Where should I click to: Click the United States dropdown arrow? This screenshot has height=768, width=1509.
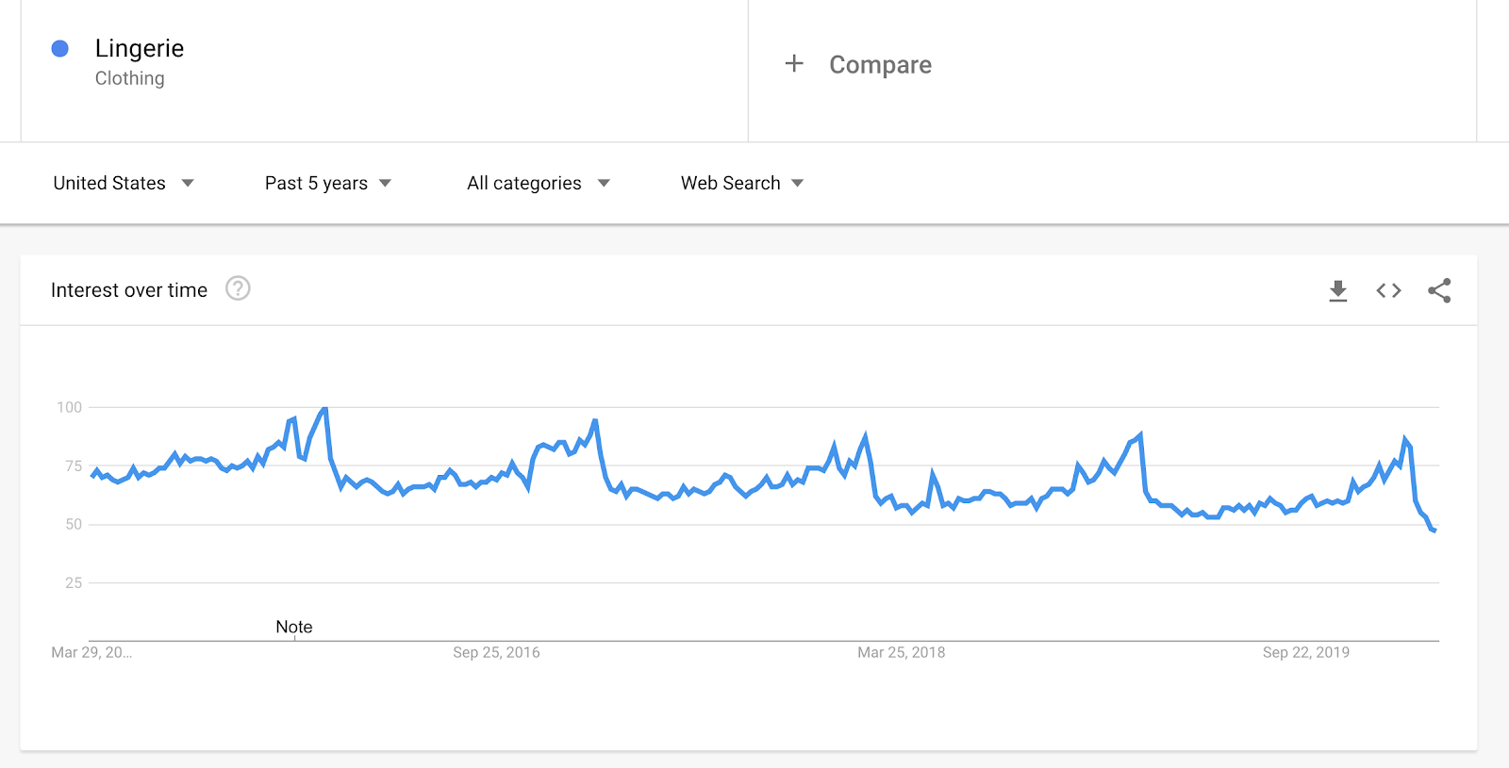[188, 183]
